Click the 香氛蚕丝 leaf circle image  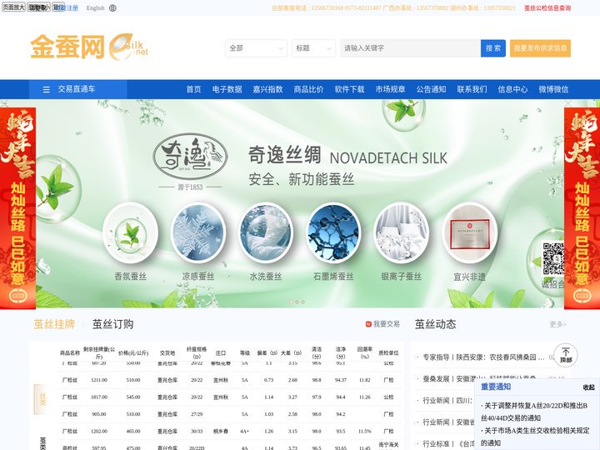pyautogui.click(x=131, y=232)
